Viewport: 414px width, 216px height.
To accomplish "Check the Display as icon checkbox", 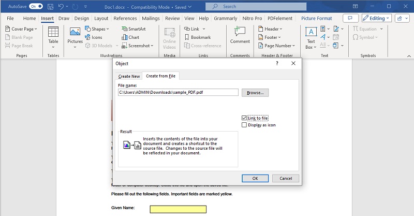I will coord(244,125).
